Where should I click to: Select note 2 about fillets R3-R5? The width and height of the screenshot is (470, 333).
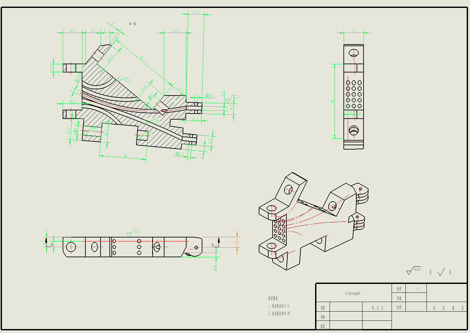279,314
